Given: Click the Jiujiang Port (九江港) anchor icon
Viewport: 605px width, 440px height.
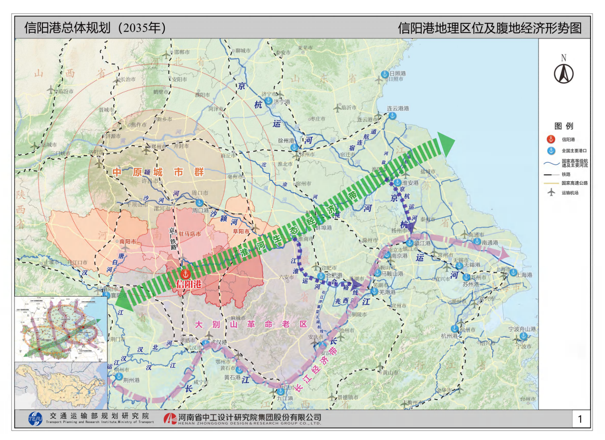Looking at the screenshot, I should [282, 391].
